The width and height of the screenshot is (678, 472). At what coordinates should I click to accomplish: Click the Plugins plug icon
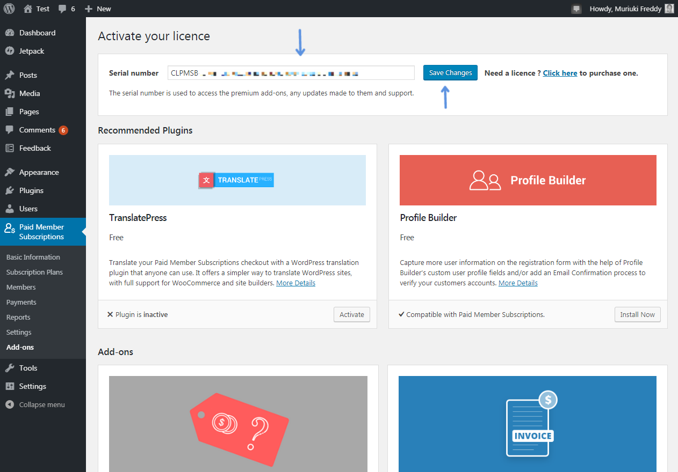[x=10, y=190]
